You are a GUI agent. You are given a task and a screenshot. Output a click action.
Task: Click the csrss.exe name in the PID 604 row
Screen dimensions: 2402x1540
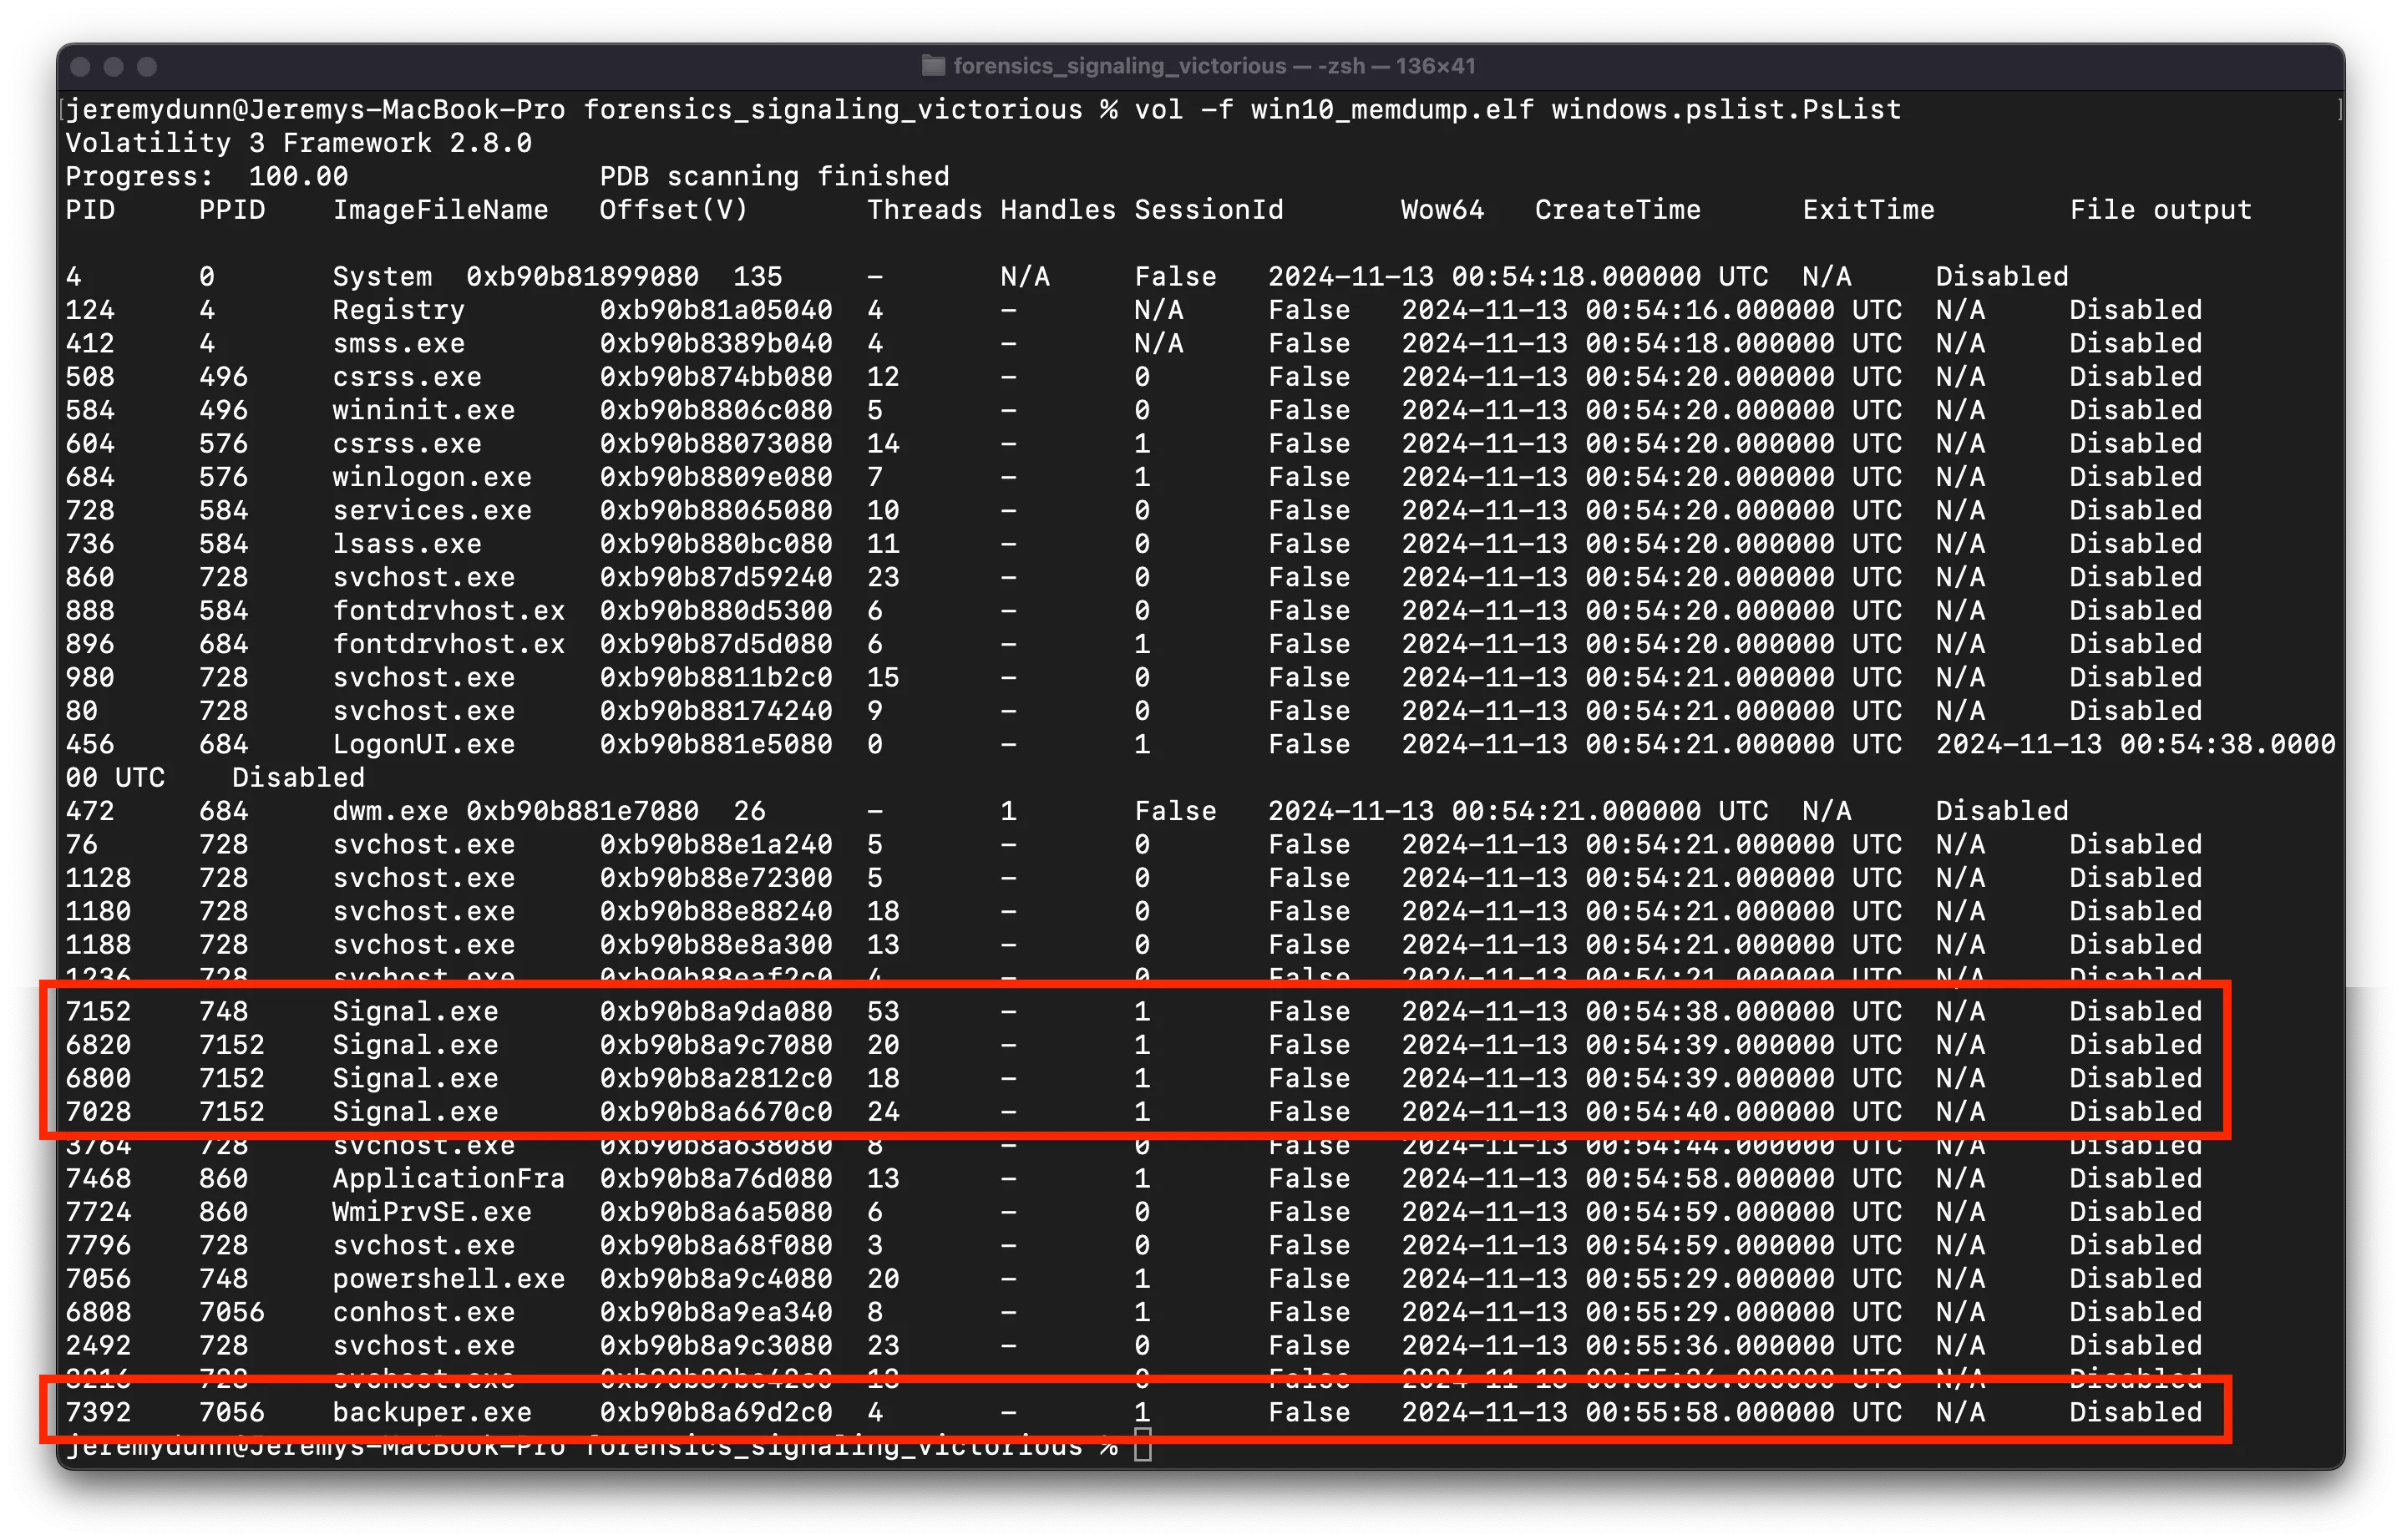[x=407, y=444]
